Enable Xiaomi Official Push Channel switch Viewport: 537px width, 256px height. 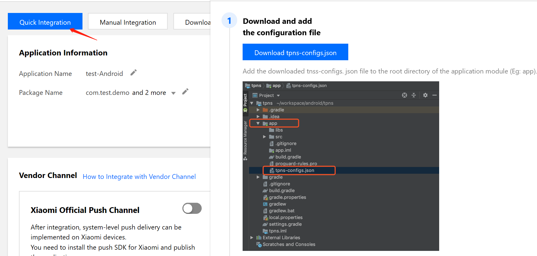(192, 208)
